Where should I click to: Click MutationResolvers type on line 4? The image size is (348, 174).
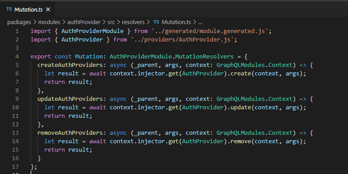click(204, 57)
